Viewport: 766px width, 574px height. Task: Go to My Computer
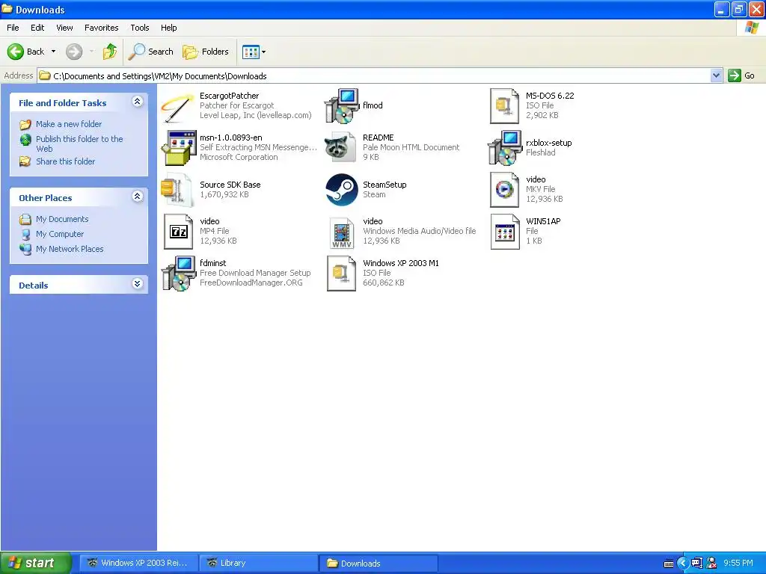coord(60,234)
